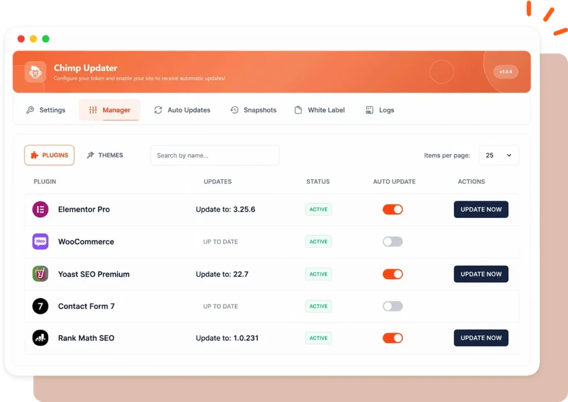Click the WooCommerce plugin icon
This screenshot has height=402, width=568.
click(x=40, y=242)
